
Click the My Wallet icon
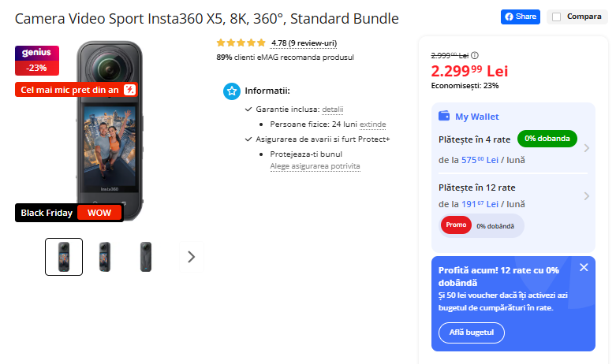point(443,117)
